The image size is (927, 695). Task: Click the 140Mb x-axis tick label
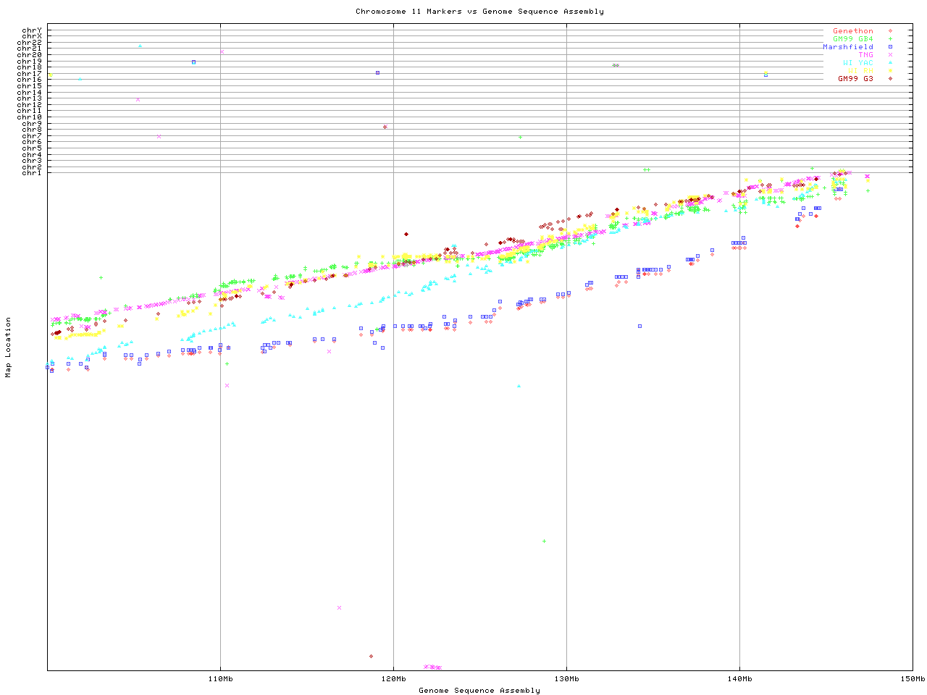pos(739,679)
